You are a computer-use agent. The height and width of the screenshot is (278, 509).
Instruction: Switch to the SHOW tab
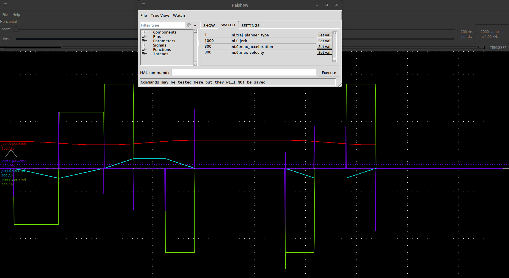(209, 25)
